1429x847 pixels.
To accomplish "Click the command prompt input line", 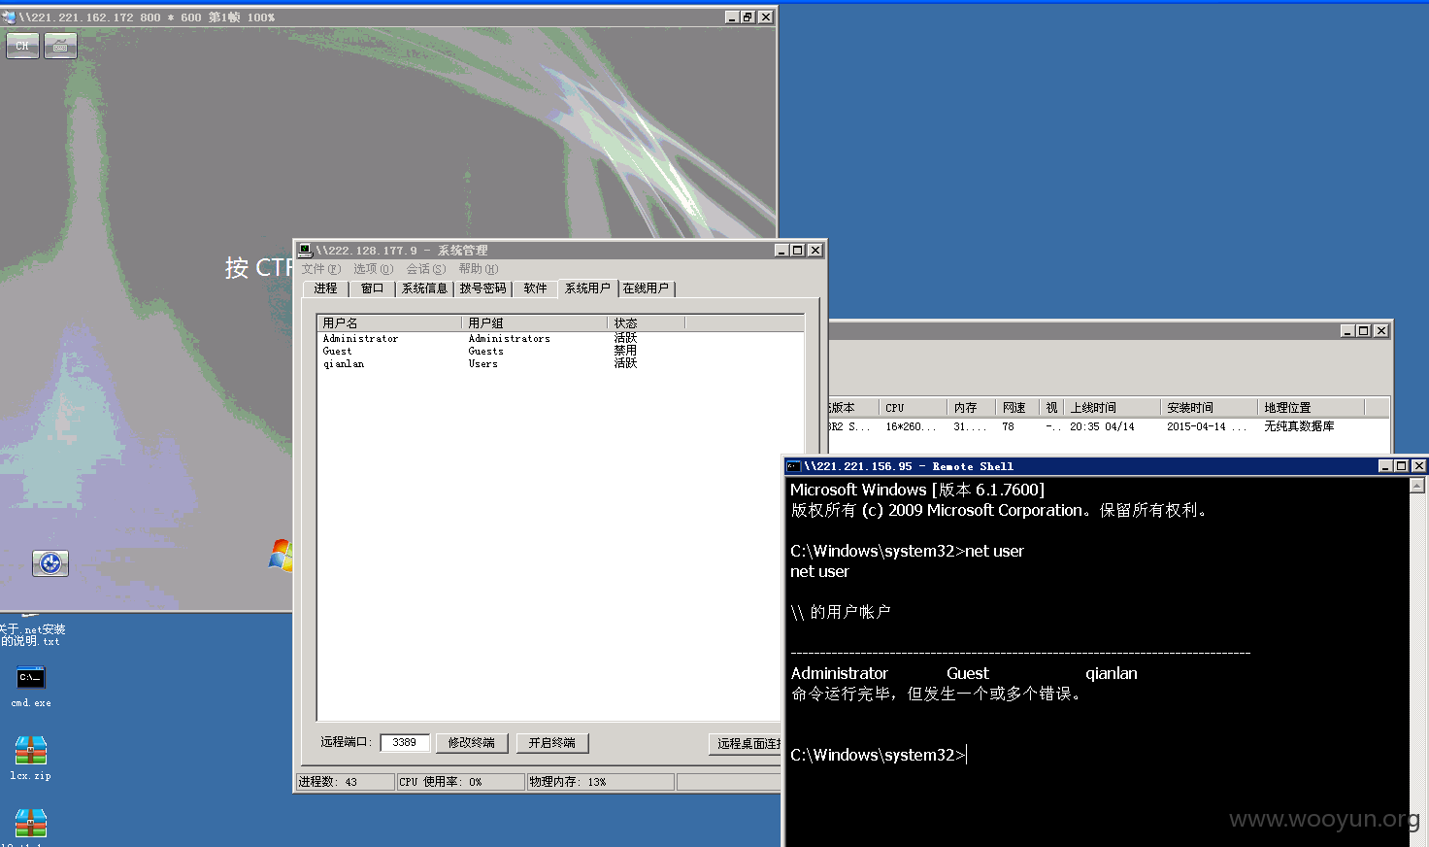I will 879,755.
